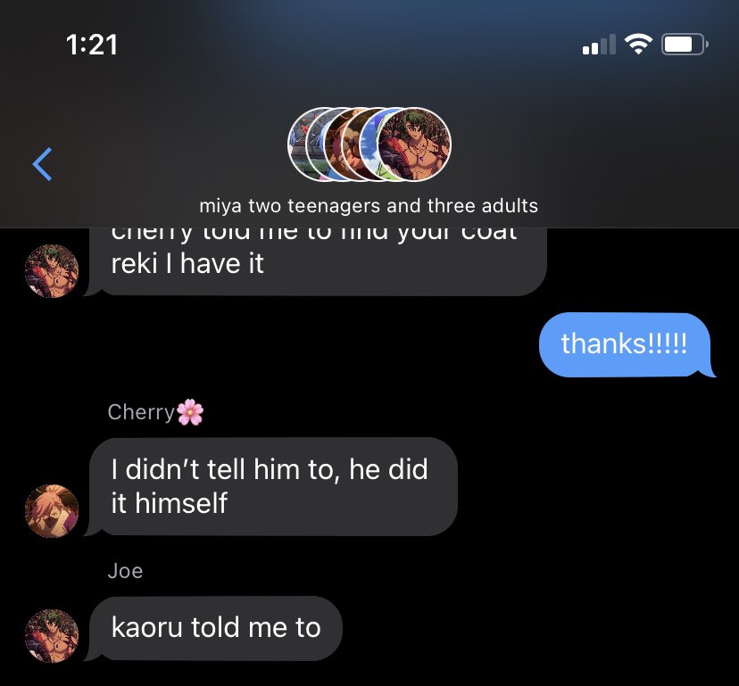This screenshot has height=686, width=739.
Task: Tap the Wi-Fi status icon
Action: coord(638,45)
